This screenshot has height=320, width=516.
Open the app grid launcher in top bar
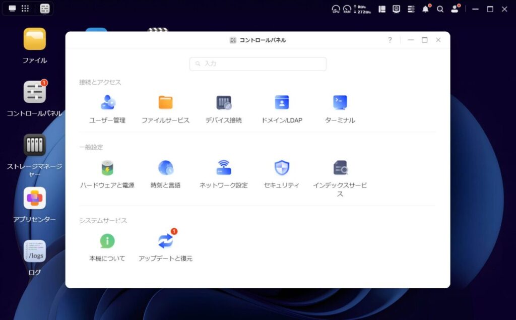pos(25,9)
